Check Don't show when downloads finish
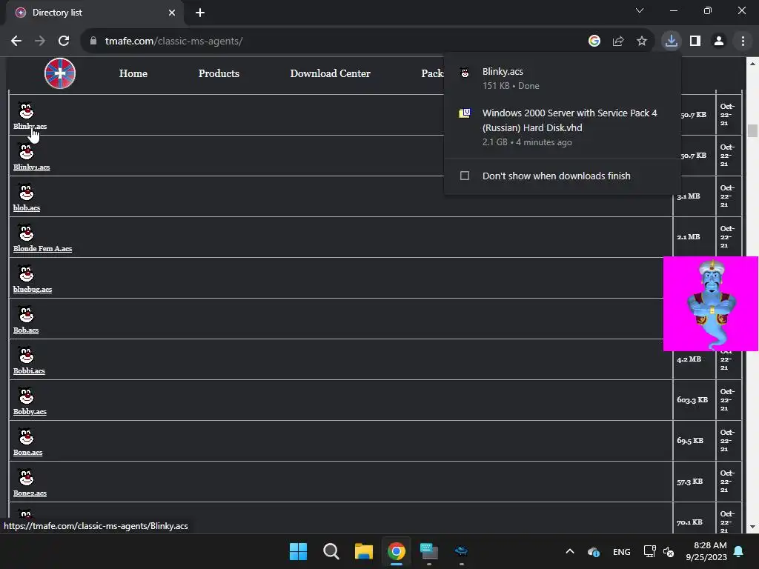The width and height of the screenshot is (759, 569). (x=465, y=176)
